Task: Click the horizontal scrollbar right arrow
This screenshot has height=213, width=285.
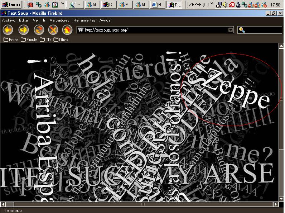Action: point(276,204)
